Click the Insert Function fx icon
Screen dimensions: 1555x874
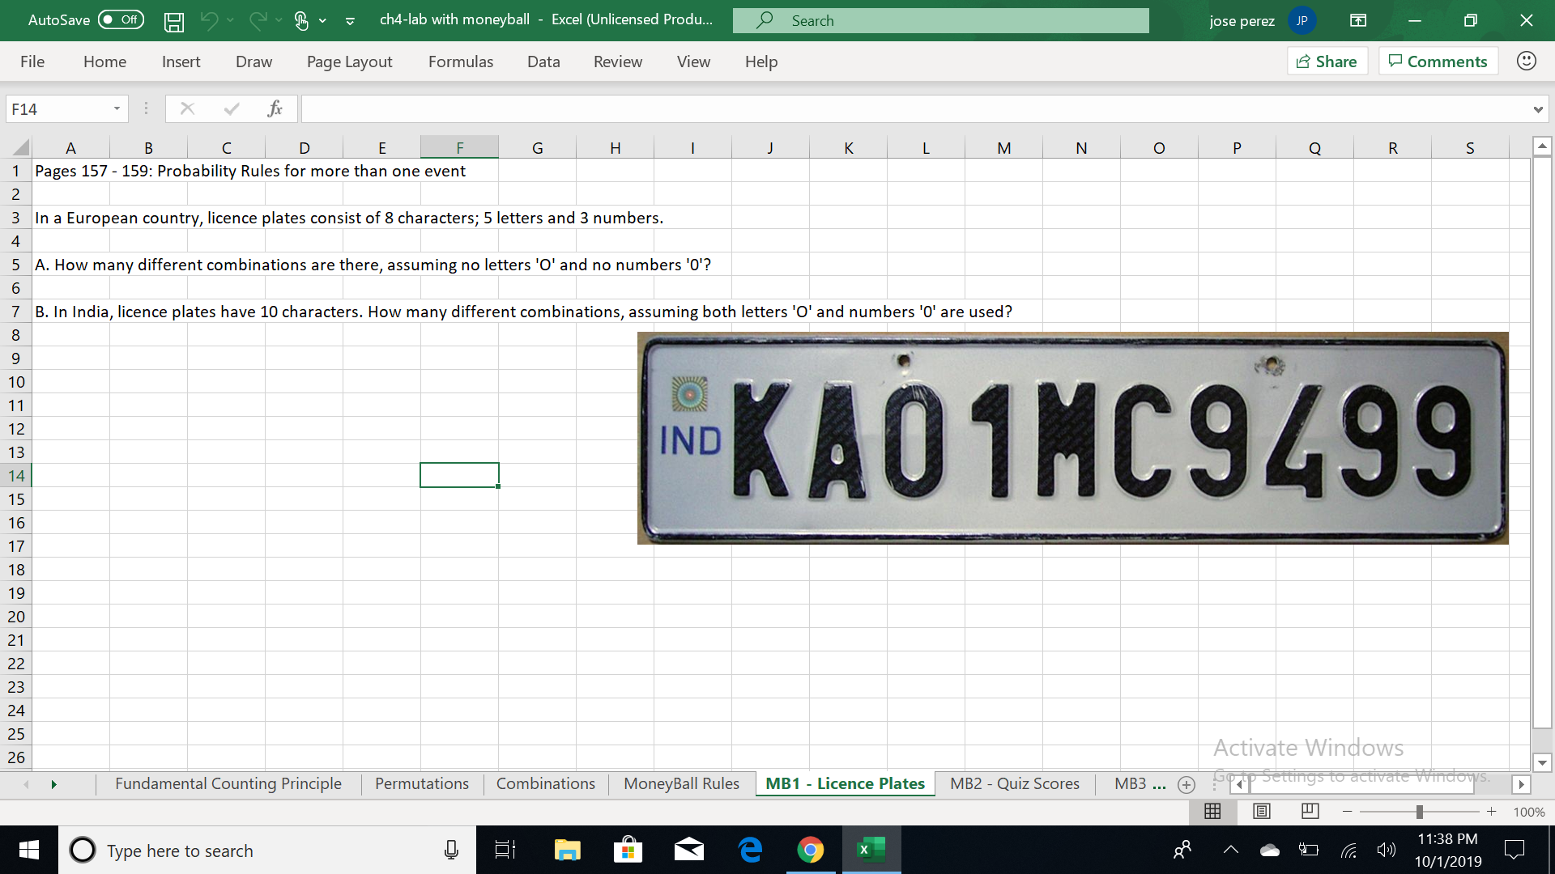(275, 108)
